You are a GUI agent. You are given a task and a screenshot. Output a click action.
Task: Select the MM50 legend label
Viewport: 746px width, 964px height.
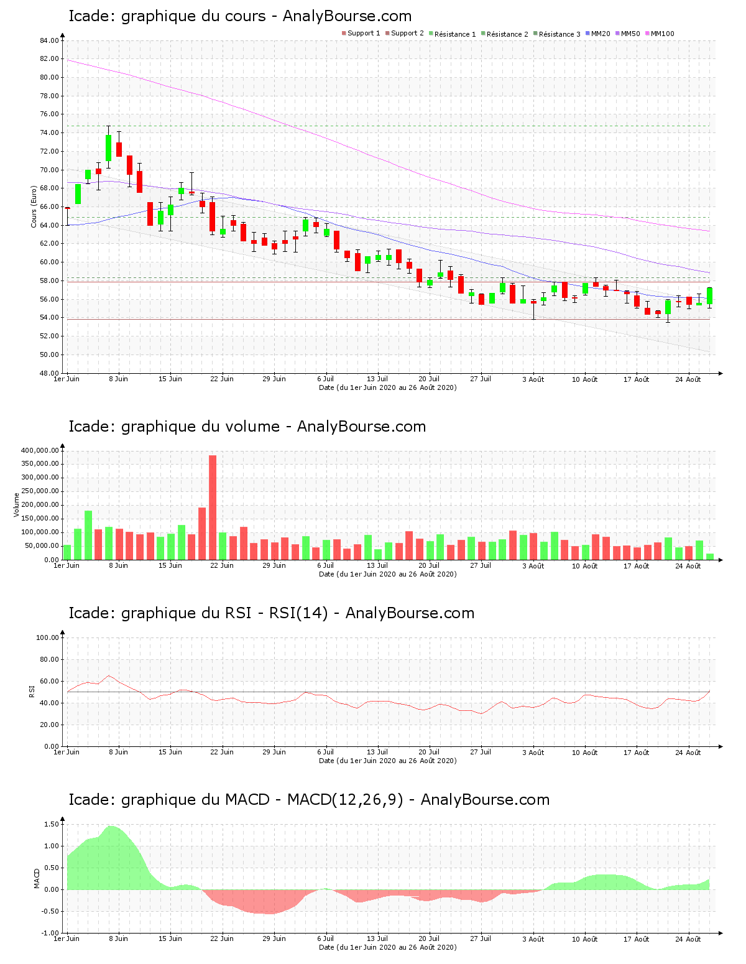(x=630, y=34)
